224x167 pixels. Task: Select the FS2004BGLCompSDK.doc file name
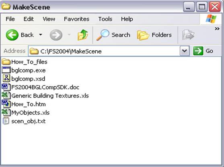pos(45,87)
